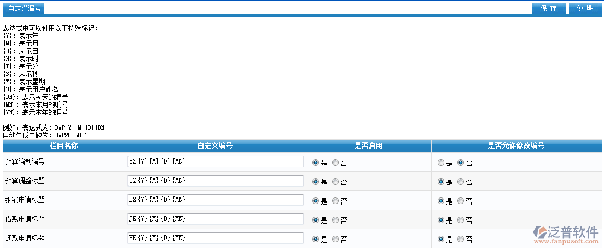Click the 借款申请标题 row label
604x250 pixels.
25,219
